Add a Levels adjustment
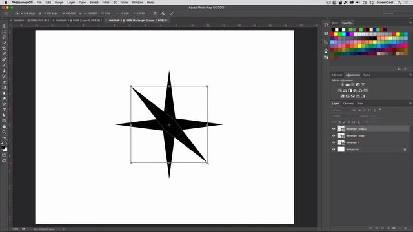Screen dimensions: 413x232 point(347,84)
